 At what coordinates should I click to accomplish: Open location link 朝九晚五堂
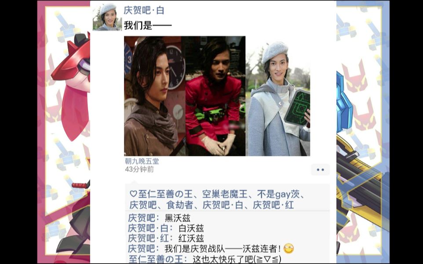pyautogui.click(x=142, y=161)
